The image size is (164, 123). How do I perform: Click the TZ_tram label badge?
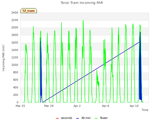(x=29, y=11)
